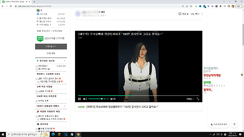The width and height of the screenshot is (244, 137).
Task: Click the purple O extension icon
Action: (x=212, y=6)
